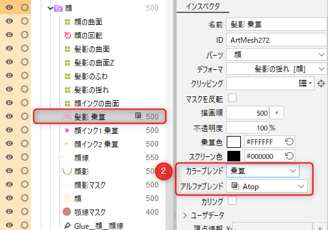Toggle visibility eye of 髪影 乗算
The width and height of the screenshot is (328, 230).
point(9,116)
